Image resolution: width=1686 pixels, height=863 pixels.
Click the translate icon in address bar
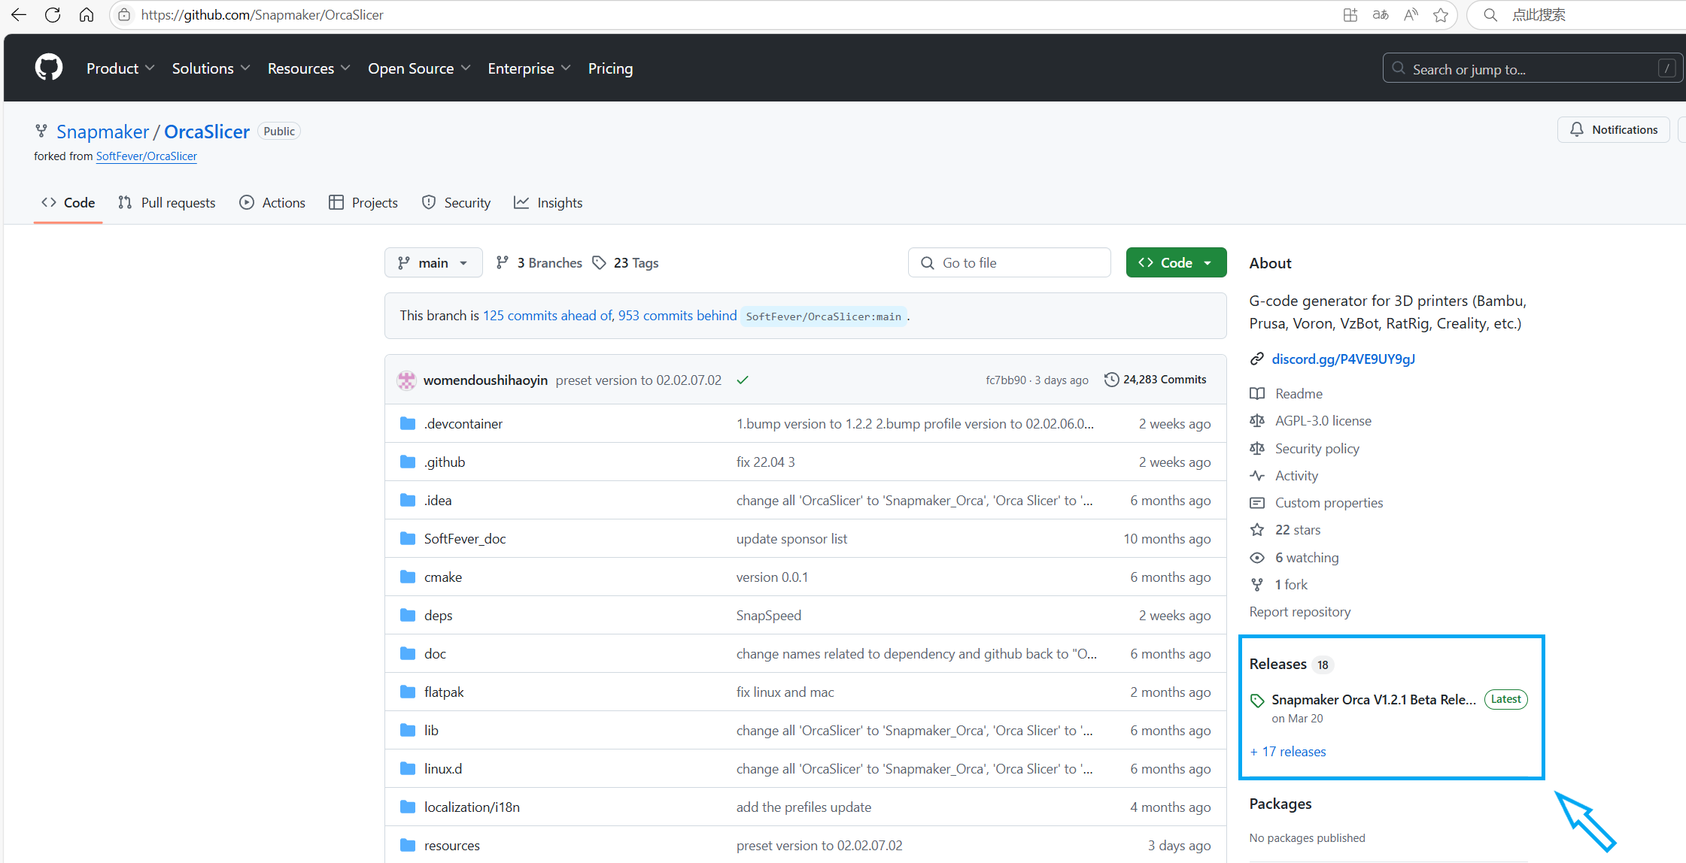point(1381,15)
